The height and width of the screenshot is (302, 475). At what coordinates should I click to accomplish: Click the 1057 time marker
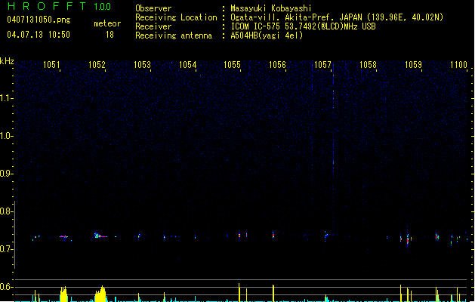322,65
